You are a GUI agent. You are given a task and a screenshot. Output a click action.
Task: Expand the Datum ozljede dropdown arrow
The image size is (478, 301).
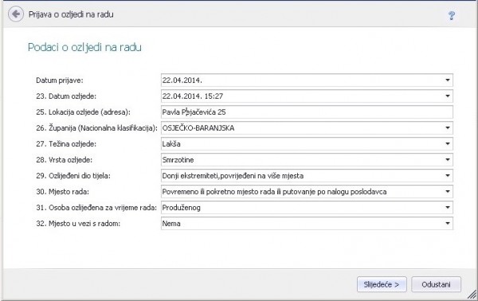(x=448, y=96)
